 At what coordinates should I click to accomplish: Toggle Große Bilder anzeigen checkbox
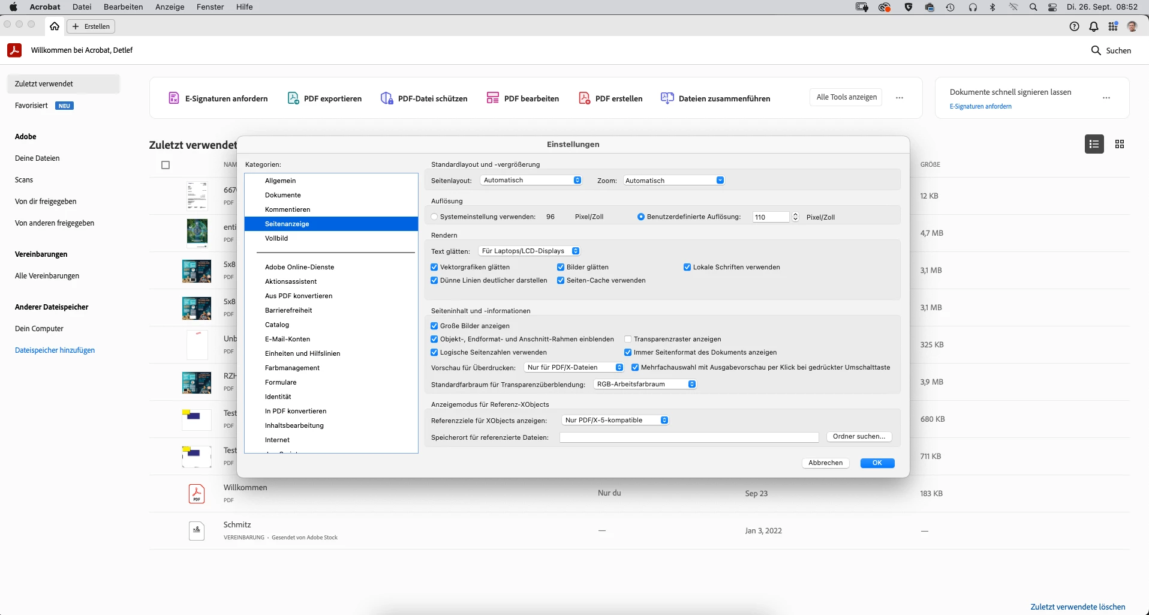coord(434,326)
